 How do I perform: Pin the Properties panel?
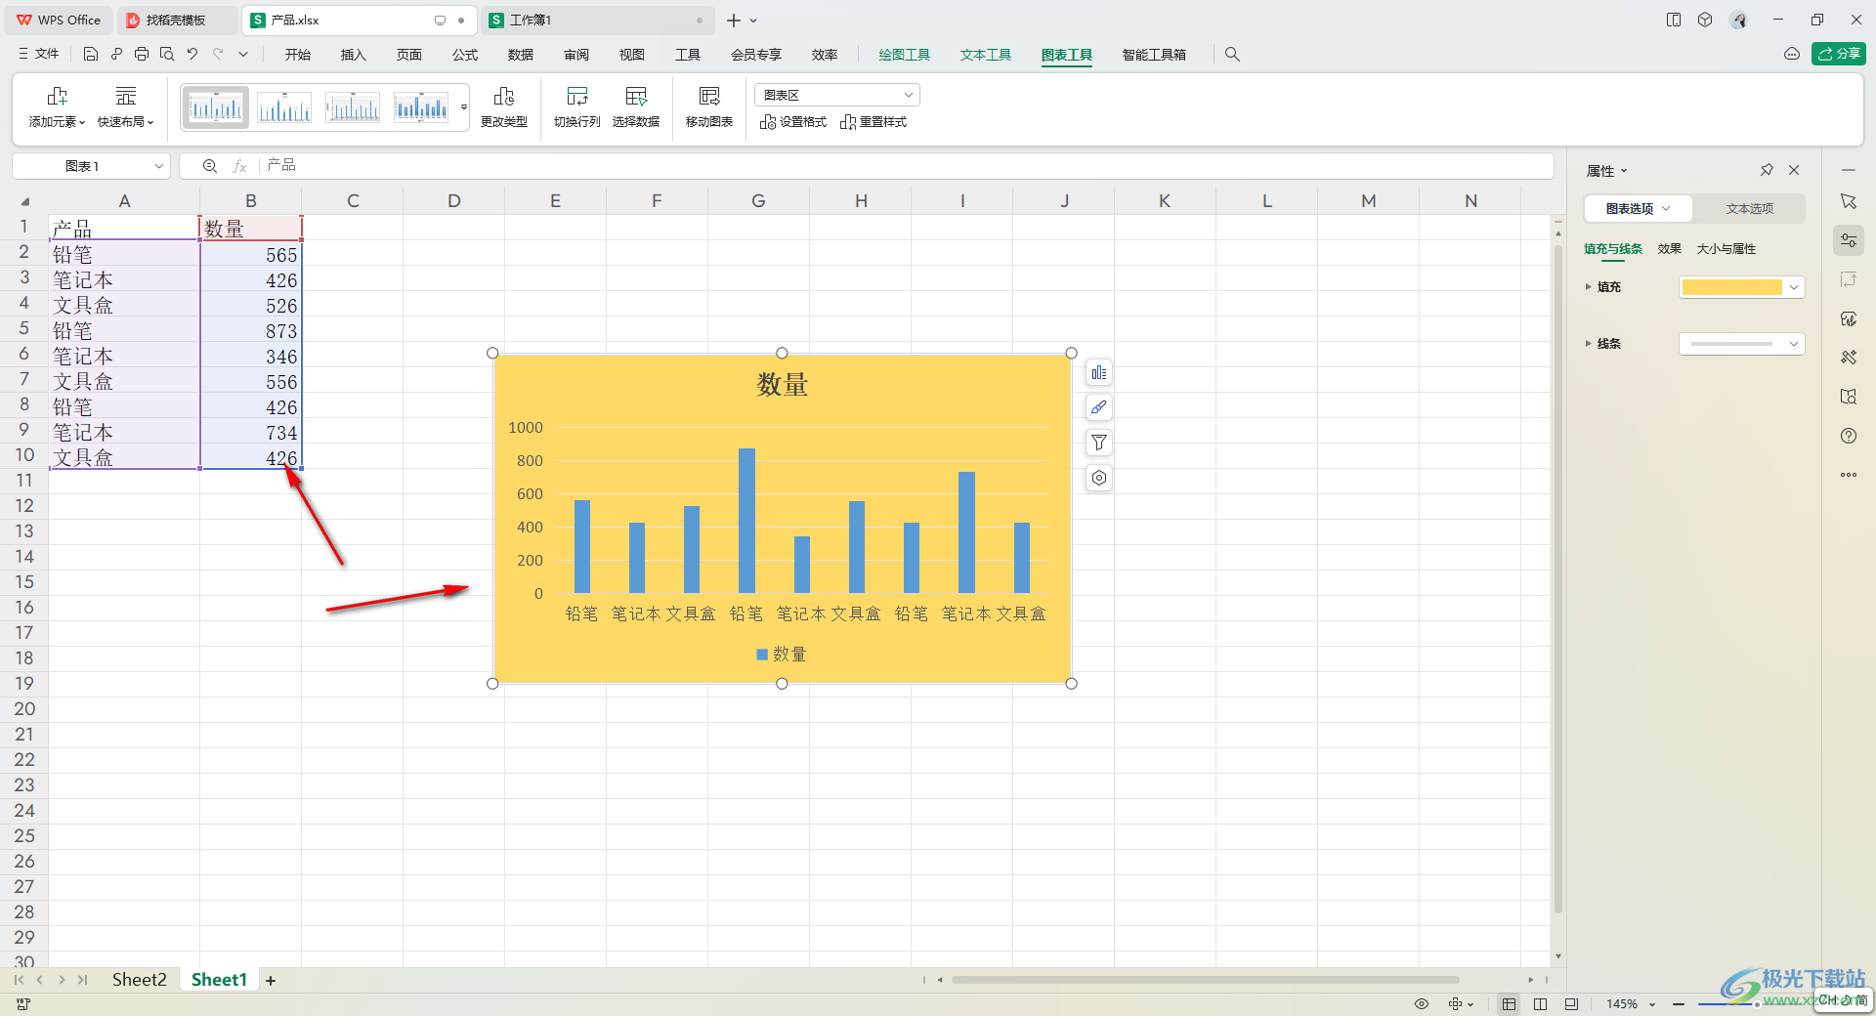[1767, 170]
